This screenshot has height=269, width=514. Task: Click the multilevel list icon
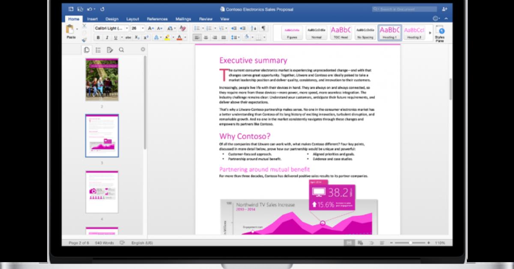(221, 28)
